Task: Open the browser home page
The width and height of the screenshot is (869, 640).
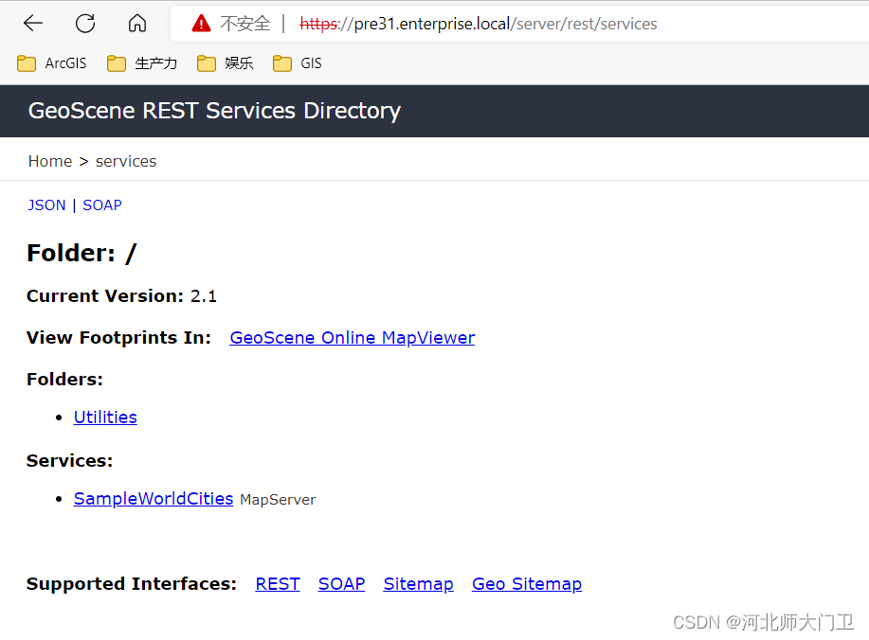Action: click(136, 24)
